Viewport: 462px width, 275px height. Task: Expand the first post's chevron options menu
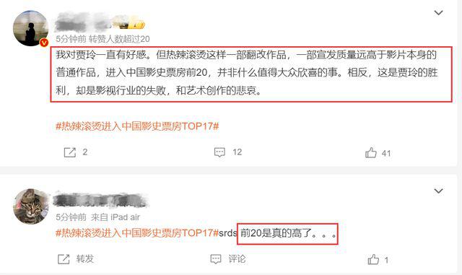click(438, 13)
